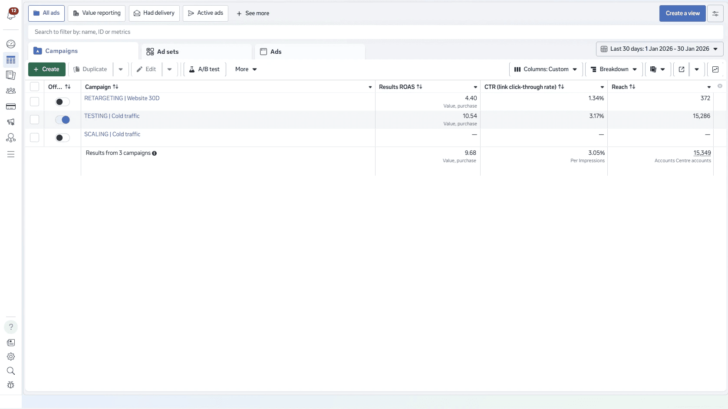Select the SCALING Cold traffic row checkbox
This screenshot has height=409, width=728.
35,137
